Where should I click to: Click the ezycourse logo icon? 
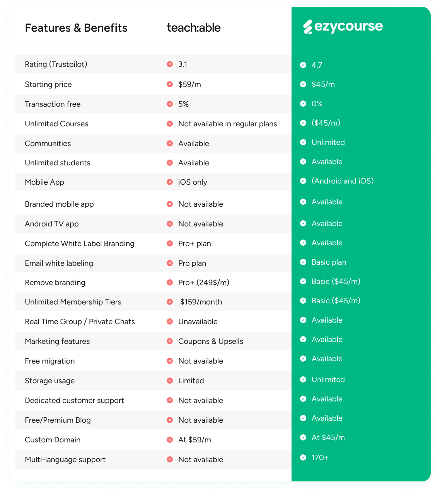point(308,27)
